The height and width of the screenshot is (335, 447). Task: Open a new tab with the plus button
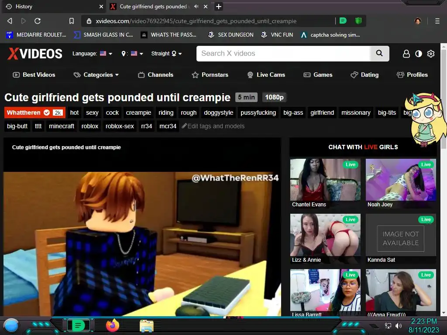(x=218, y=6)
